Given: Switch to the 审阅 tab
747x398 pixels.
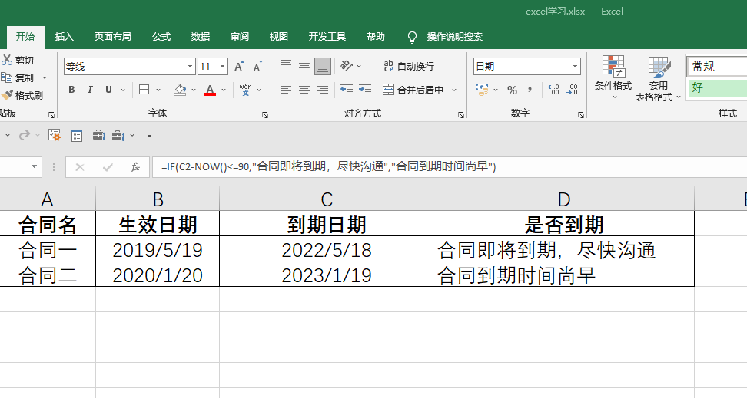Looking at the screenshot, I should point(240,37).
